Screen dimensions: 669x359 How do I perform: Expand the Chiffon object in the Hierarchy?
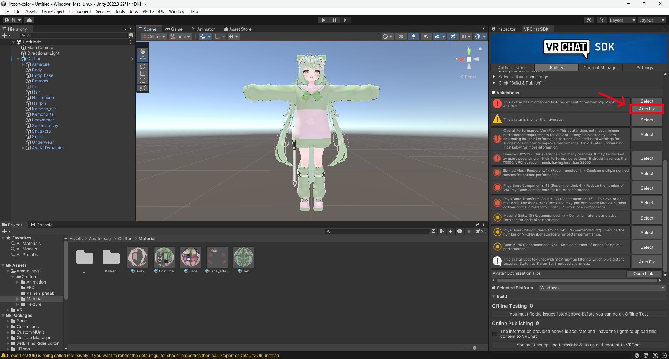pyautogui.click(x=18, y=58)
